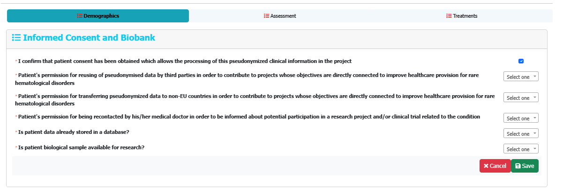Click the list icon in Informed Consent header
The width and height of the screenshot is (563, 188).
16,38
